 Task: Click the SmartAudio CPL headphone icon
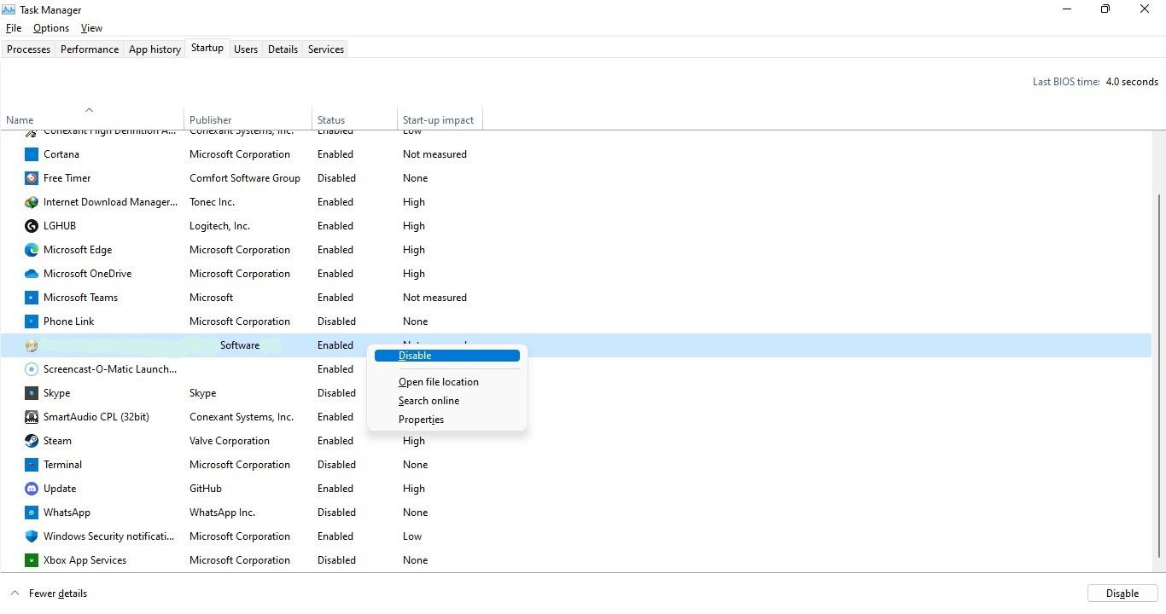32,417
